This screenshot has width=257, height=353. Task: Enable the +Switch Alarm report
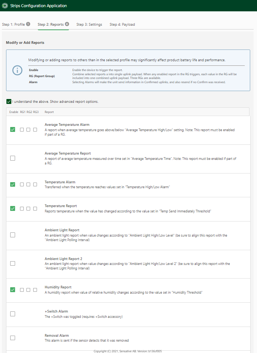coord(13,314)
